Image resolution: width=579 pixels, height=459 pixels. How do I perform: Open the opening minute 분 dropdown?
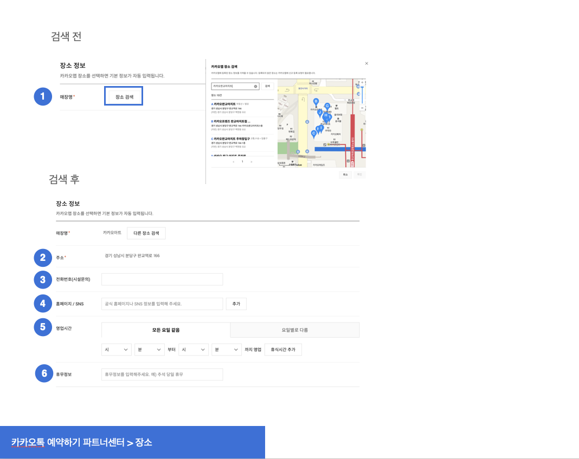click(x=150, y=350)
